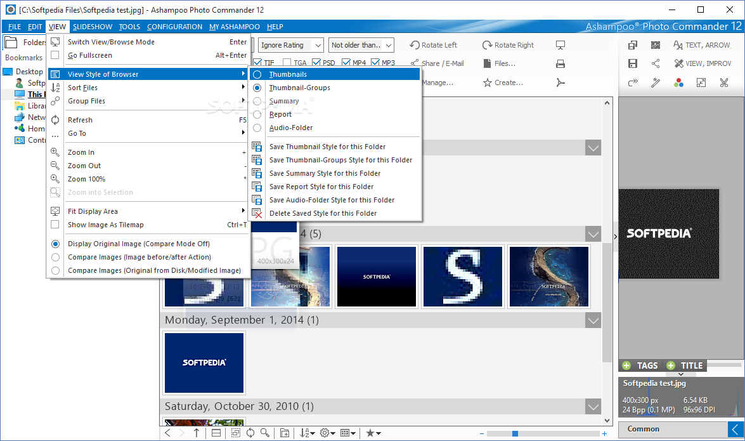Click the Share / E-Mail button

point(437,63)
